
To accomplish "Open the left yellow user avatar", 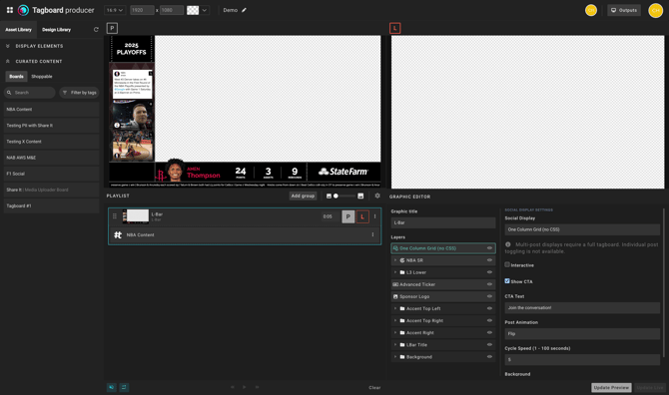I will [591, 10].
